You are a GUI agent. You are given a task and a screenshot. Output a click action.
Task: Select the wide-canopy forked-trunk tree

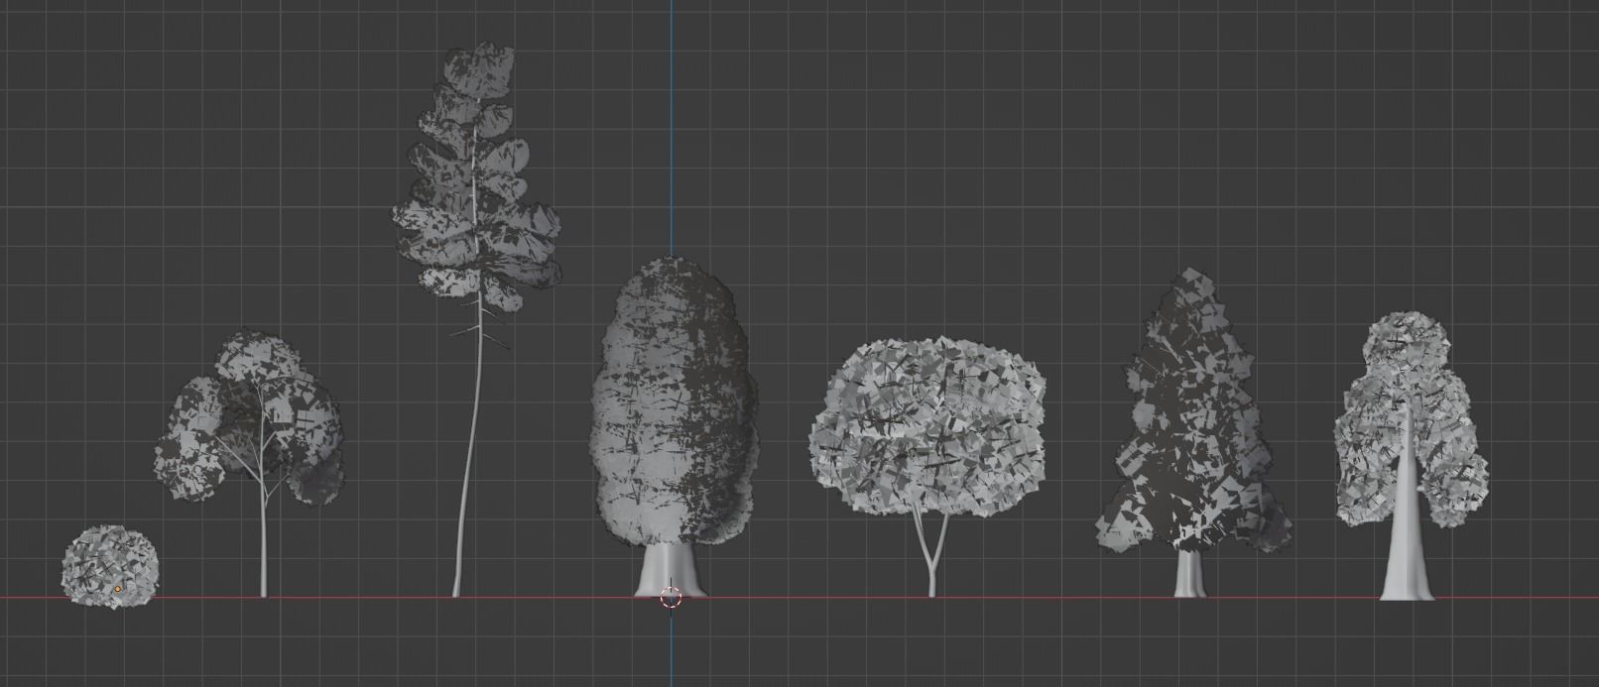click(x=928, y=466)
